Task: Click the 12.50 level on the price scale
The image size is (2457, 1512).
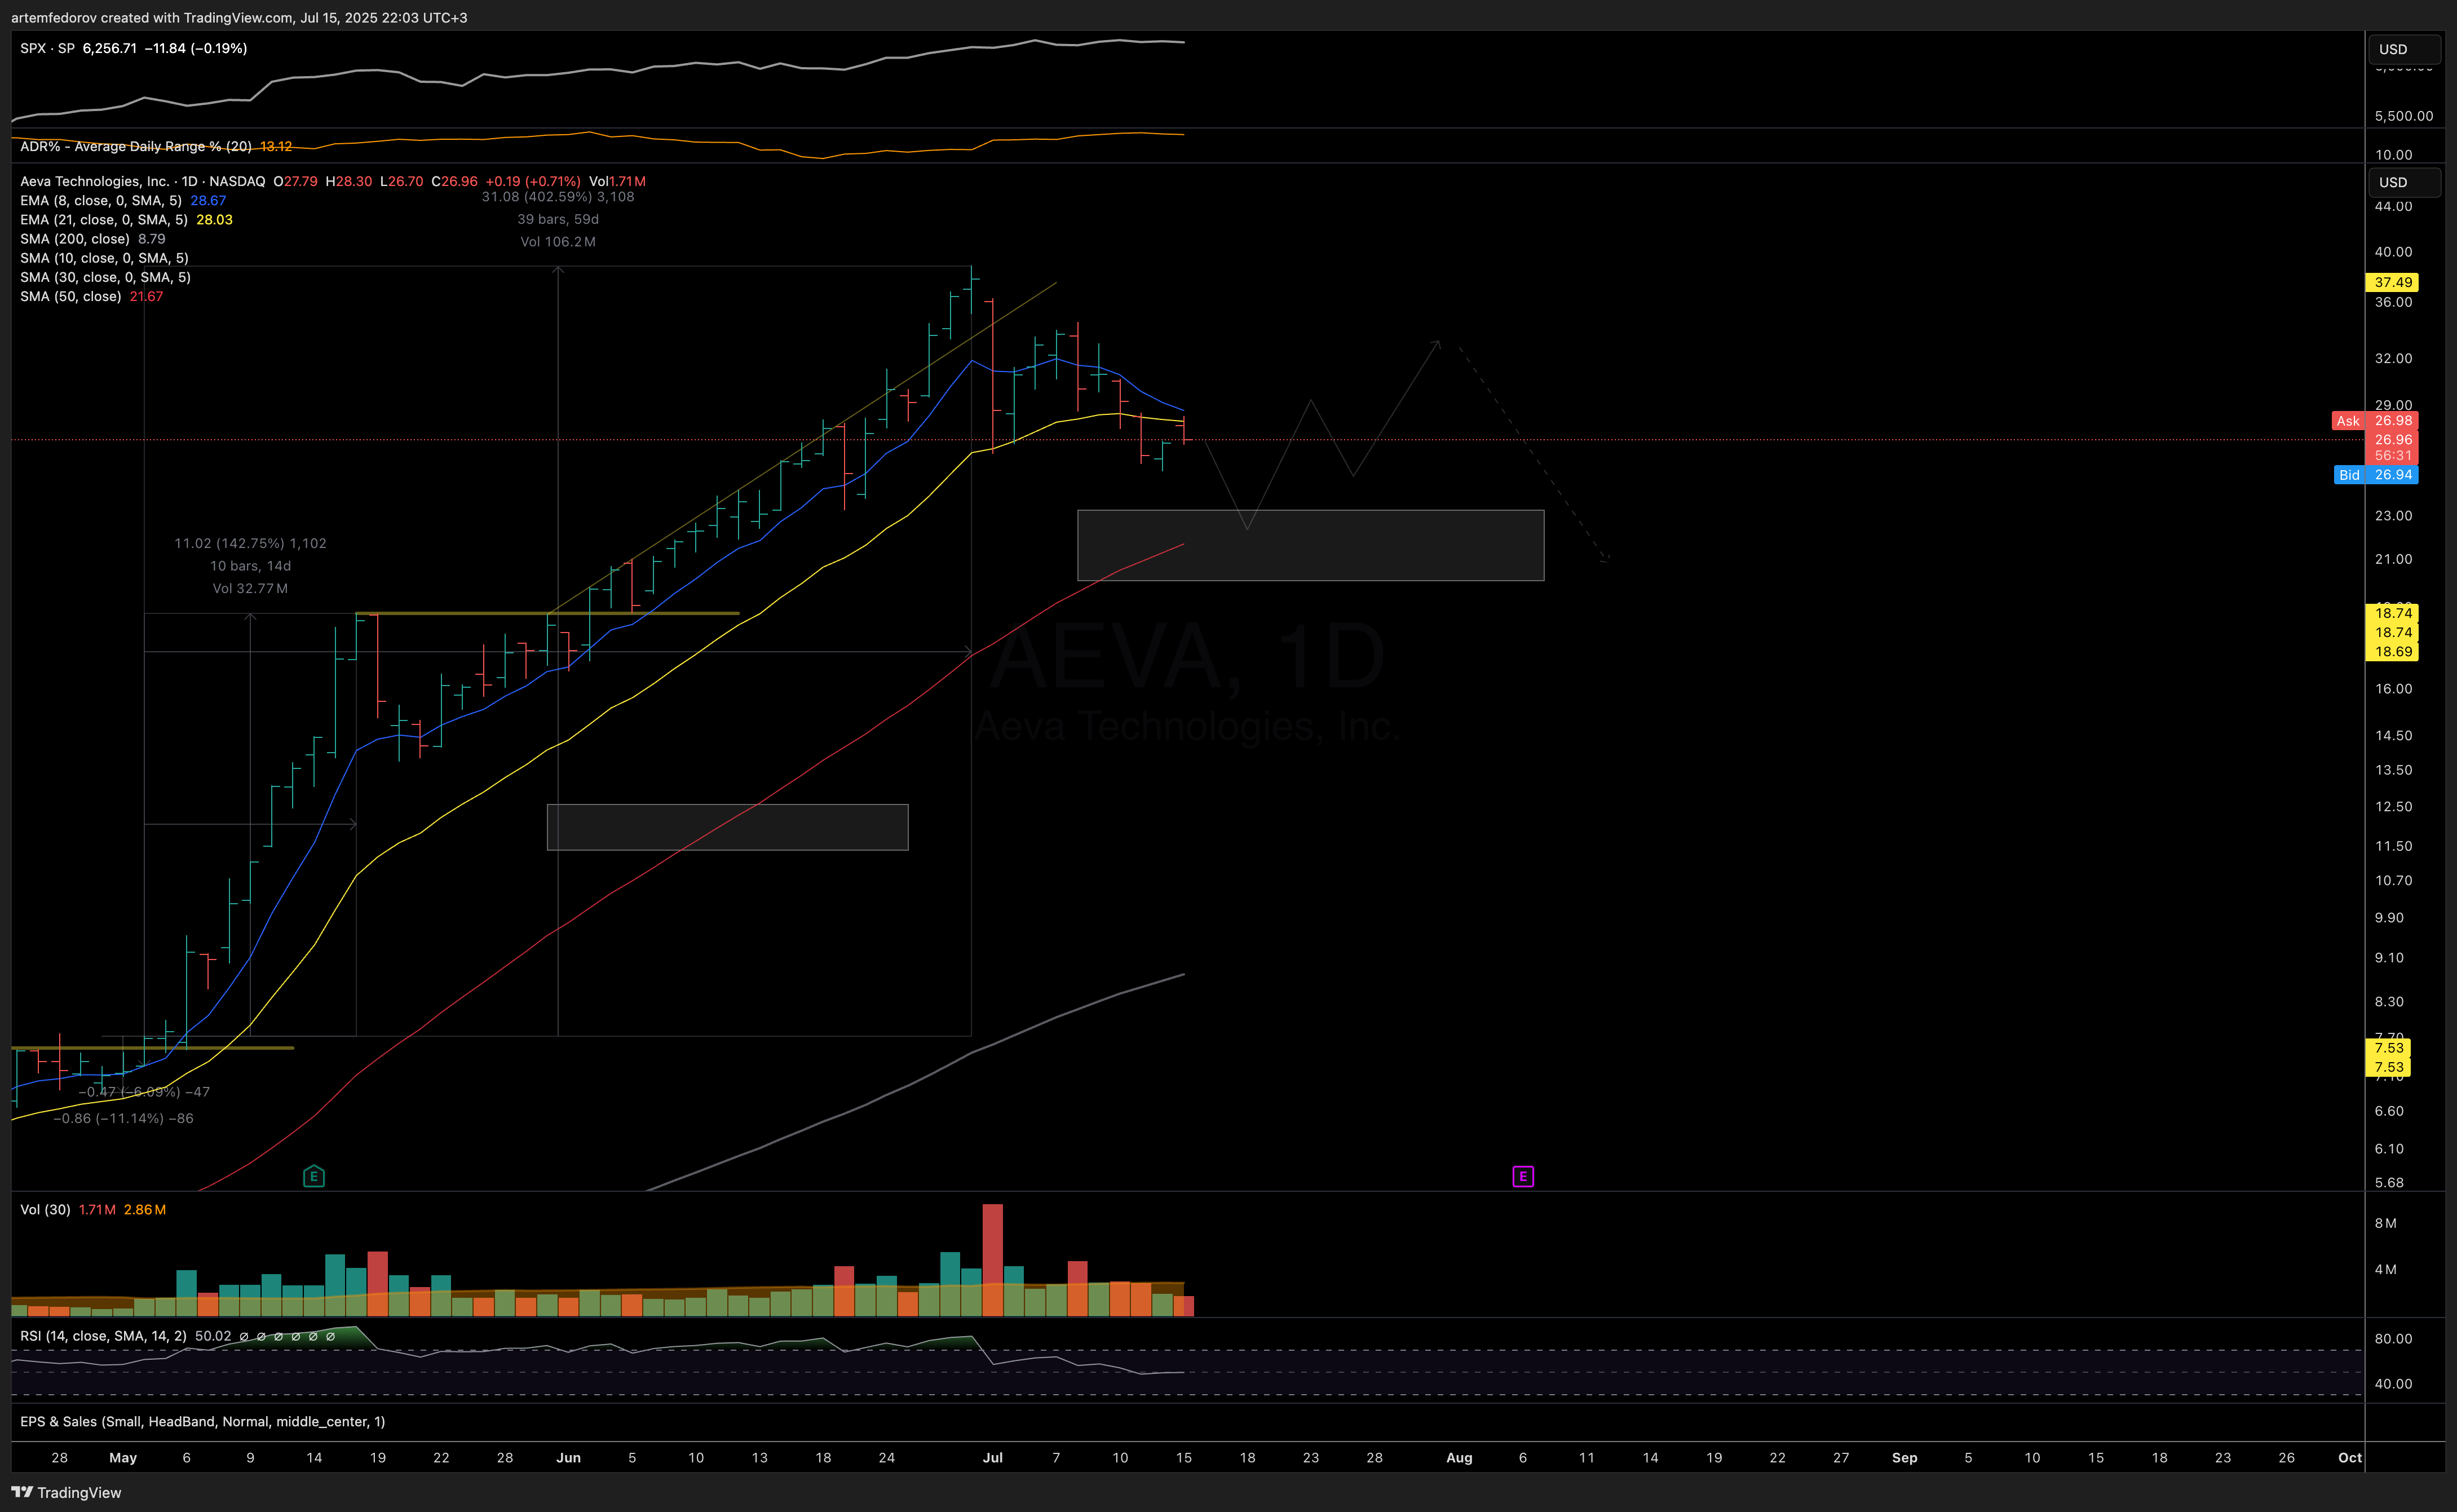Action: point(2393,806)
